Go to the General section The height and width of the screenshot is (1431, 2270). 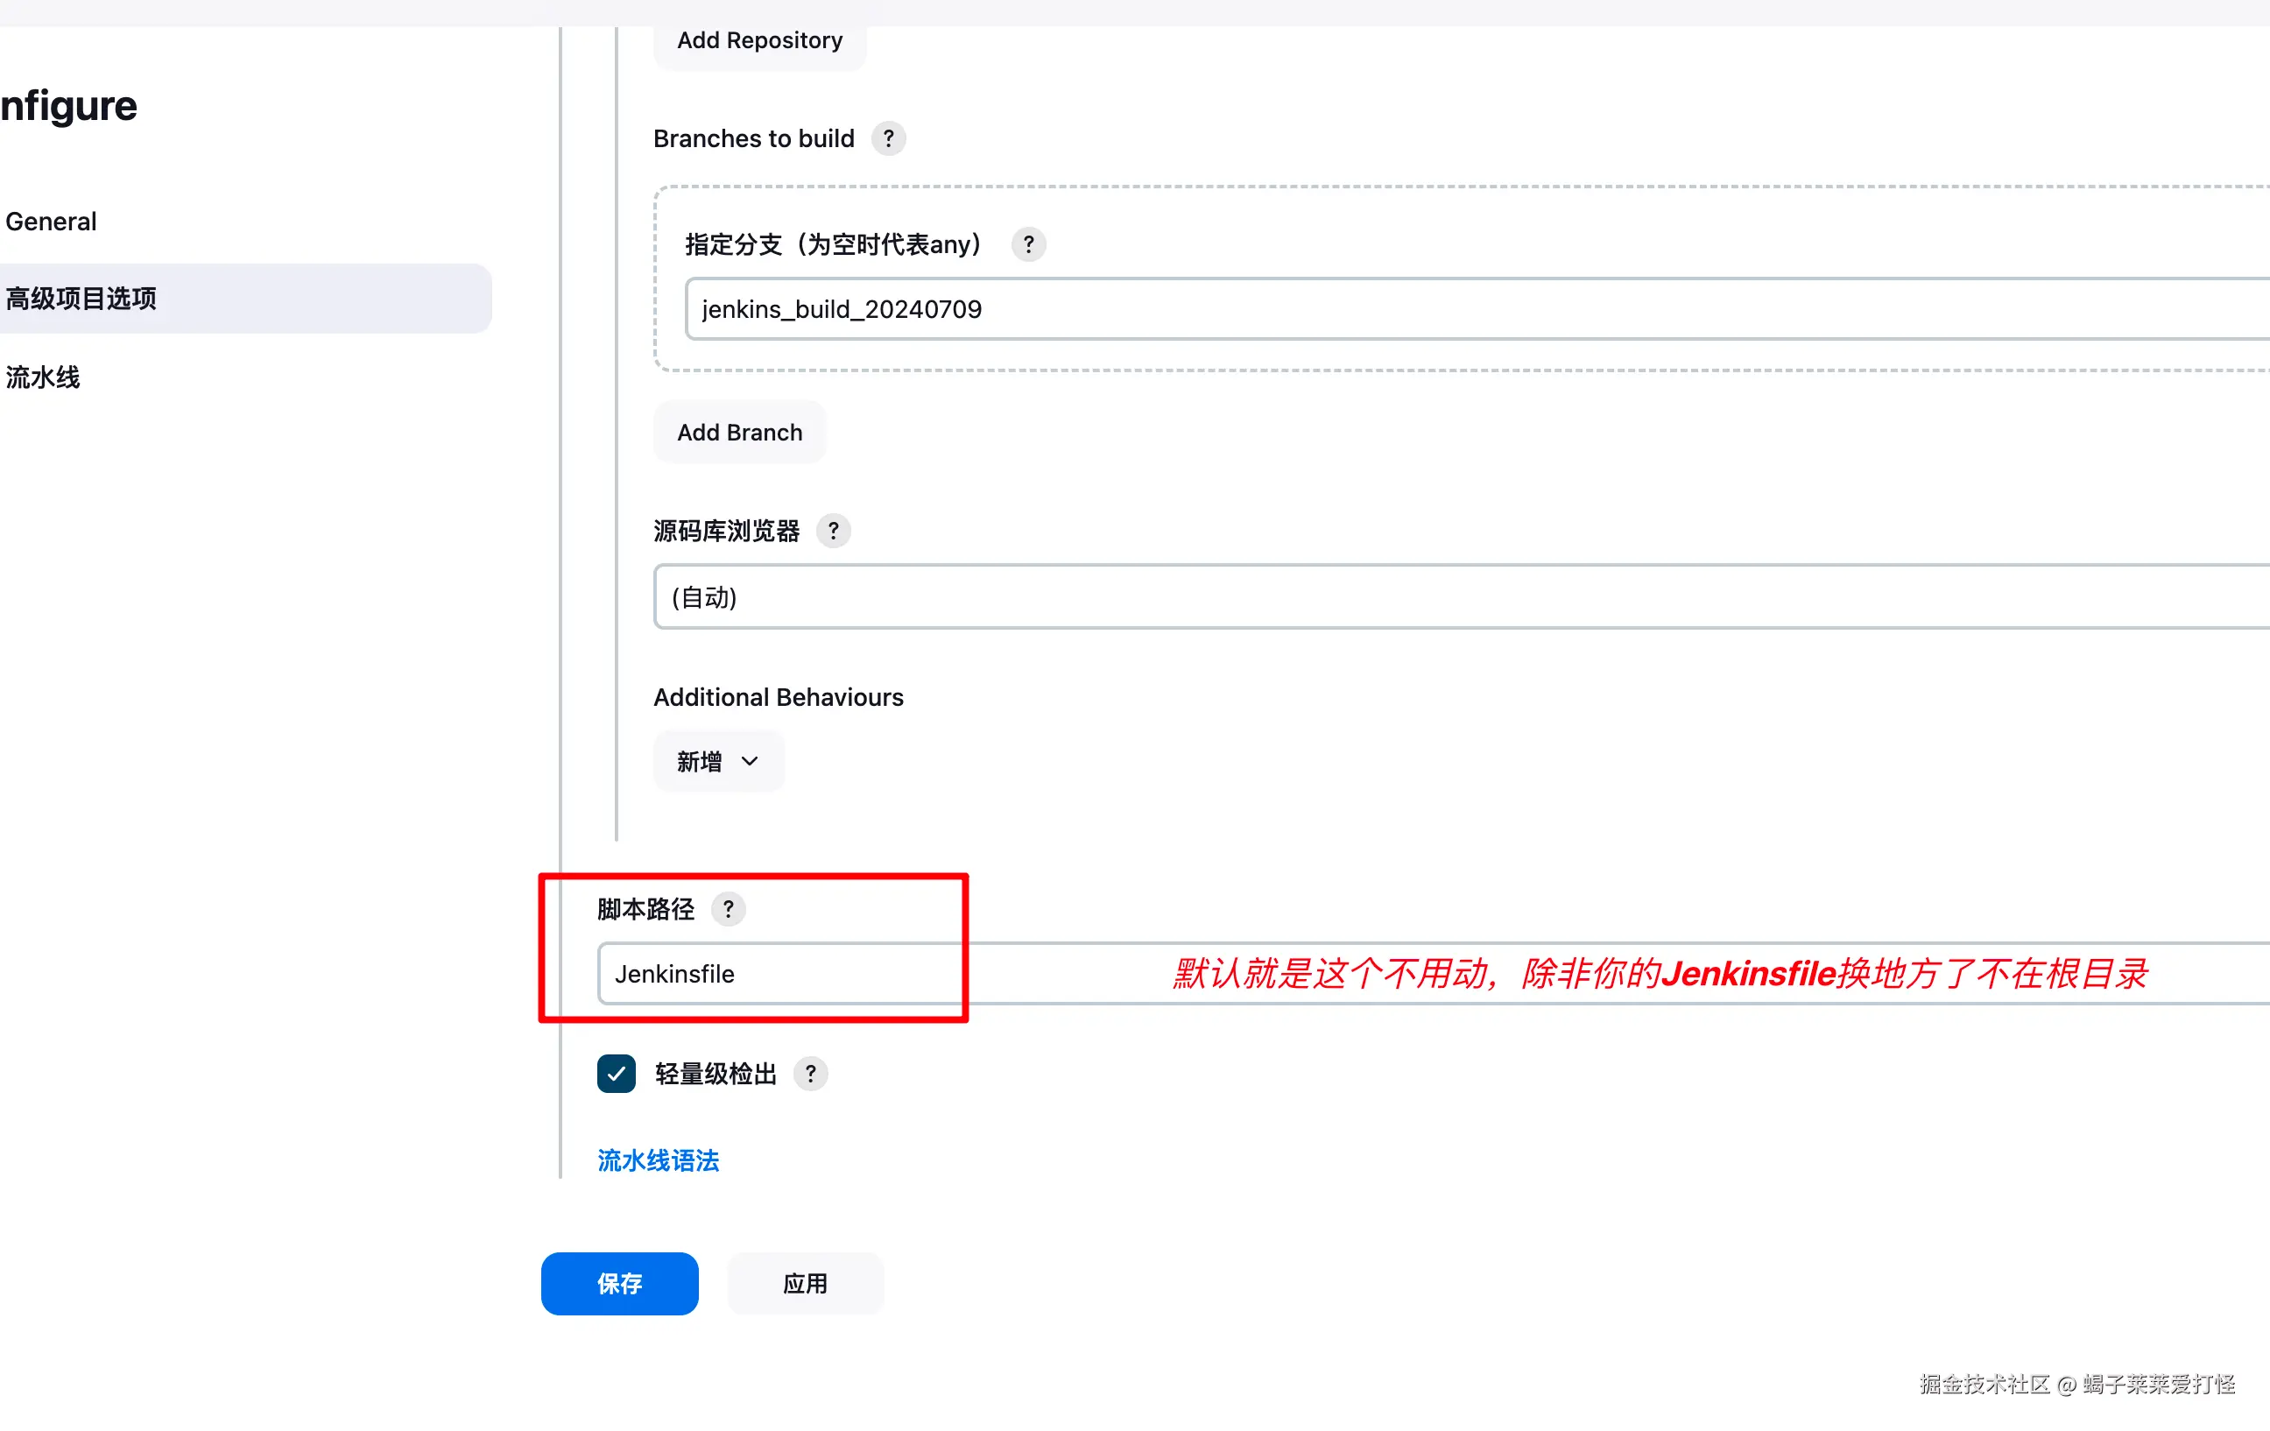tap(51, 222)
